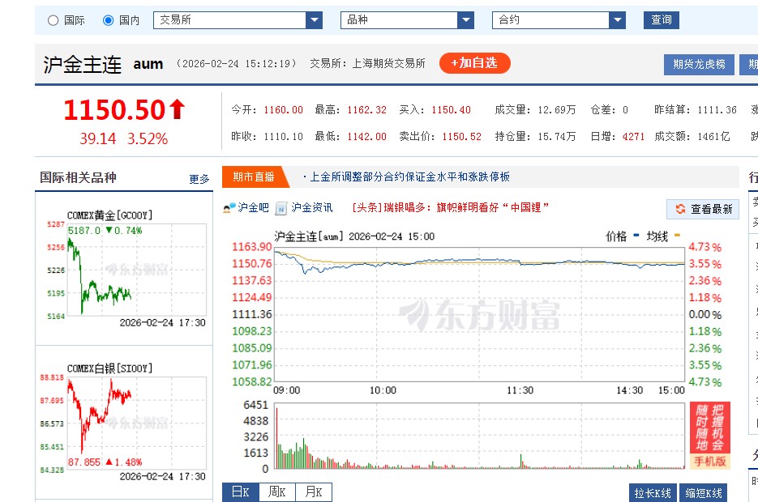Click the 加自选 button
This screenshot has height=502, width=758.
(474, 62)
